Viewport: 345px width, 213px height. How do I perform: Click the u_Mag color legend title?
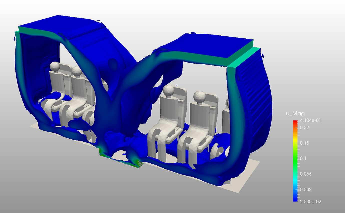(296, 113)
